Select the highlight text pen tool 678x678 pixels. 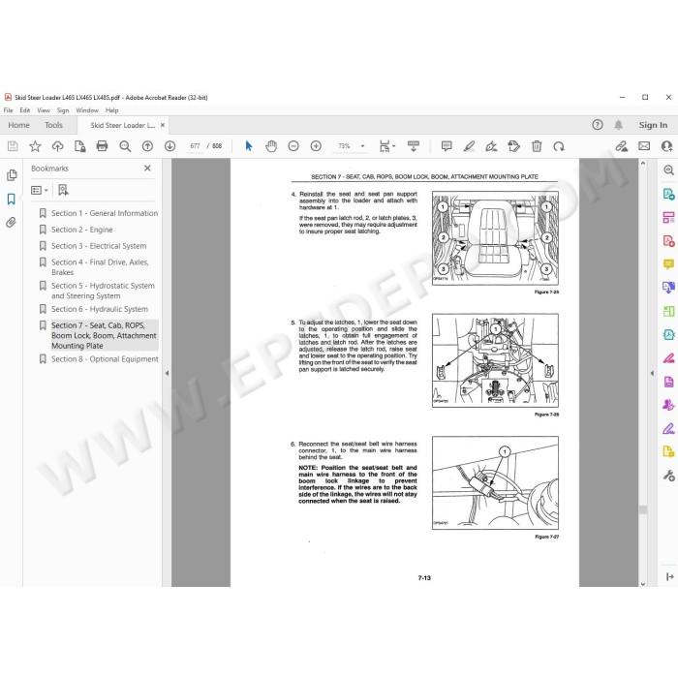[469, 146]
